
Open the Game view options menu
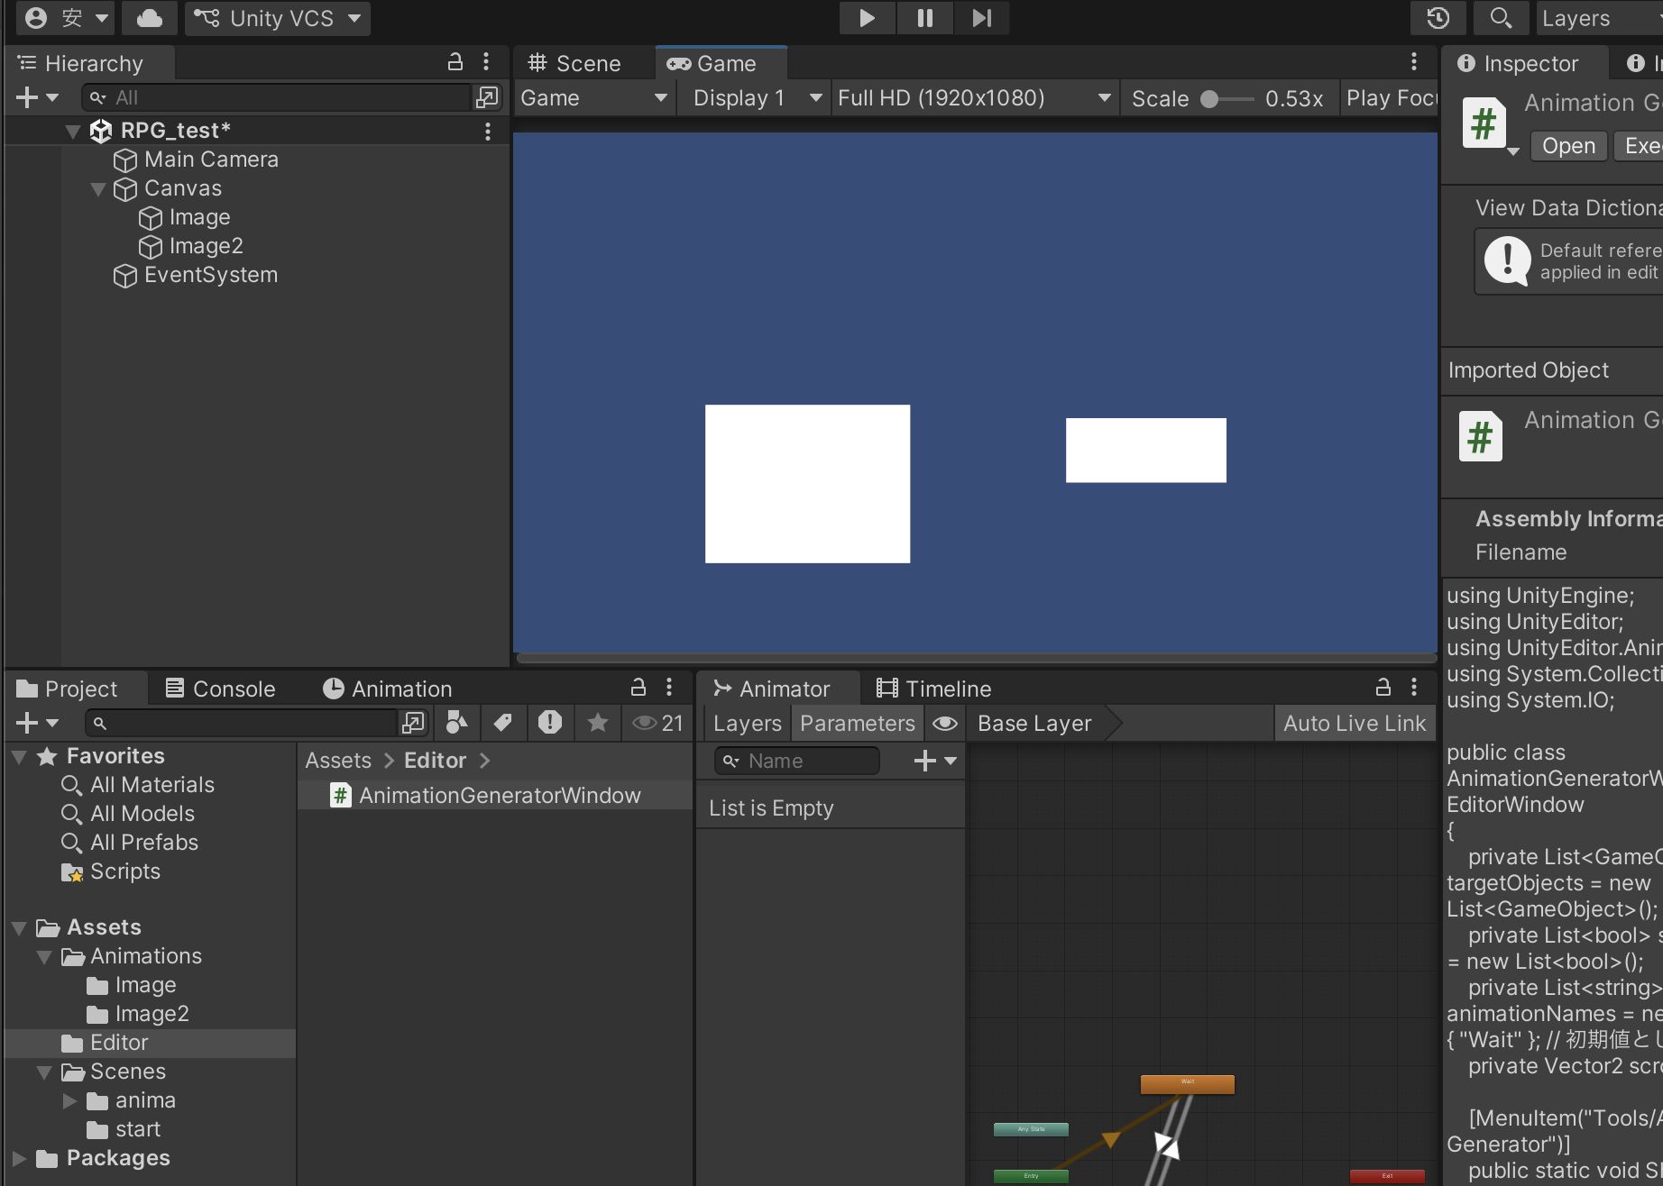(1414, 62)
